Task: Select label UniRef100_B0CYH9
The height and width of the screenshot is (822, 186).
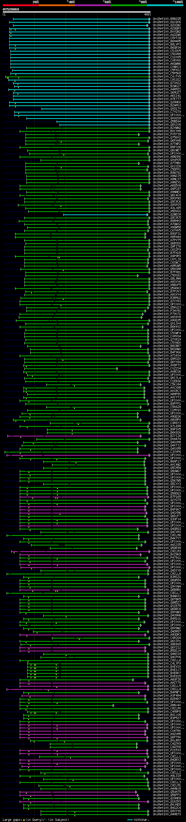Action: coord(167,131)
